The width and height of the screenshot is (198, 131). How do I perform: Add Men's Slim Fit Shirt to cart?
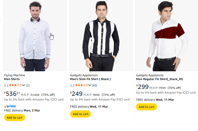81,114
